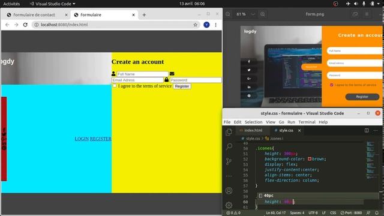The image size is (384, 216).
Task: Follow the LOGIN link on the page
Action: (x=82, y=139)
